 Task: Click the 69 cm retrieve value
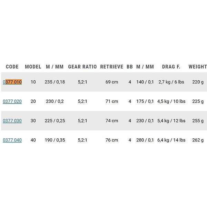(x=112, y=82)
